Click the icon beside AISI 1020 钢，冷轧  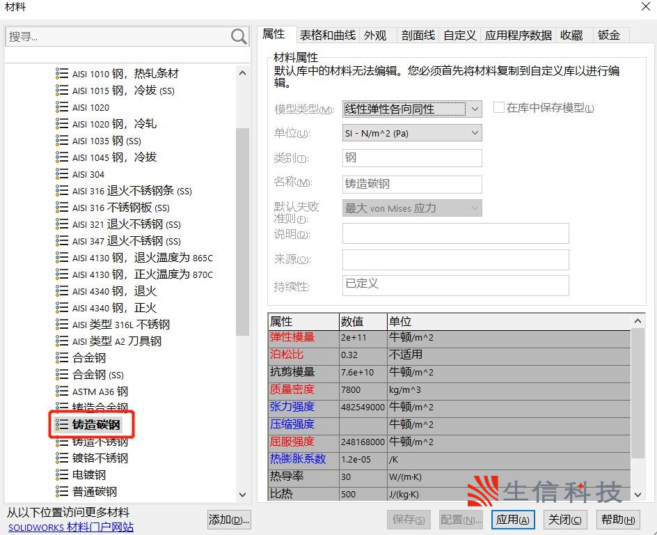(61, 124)
